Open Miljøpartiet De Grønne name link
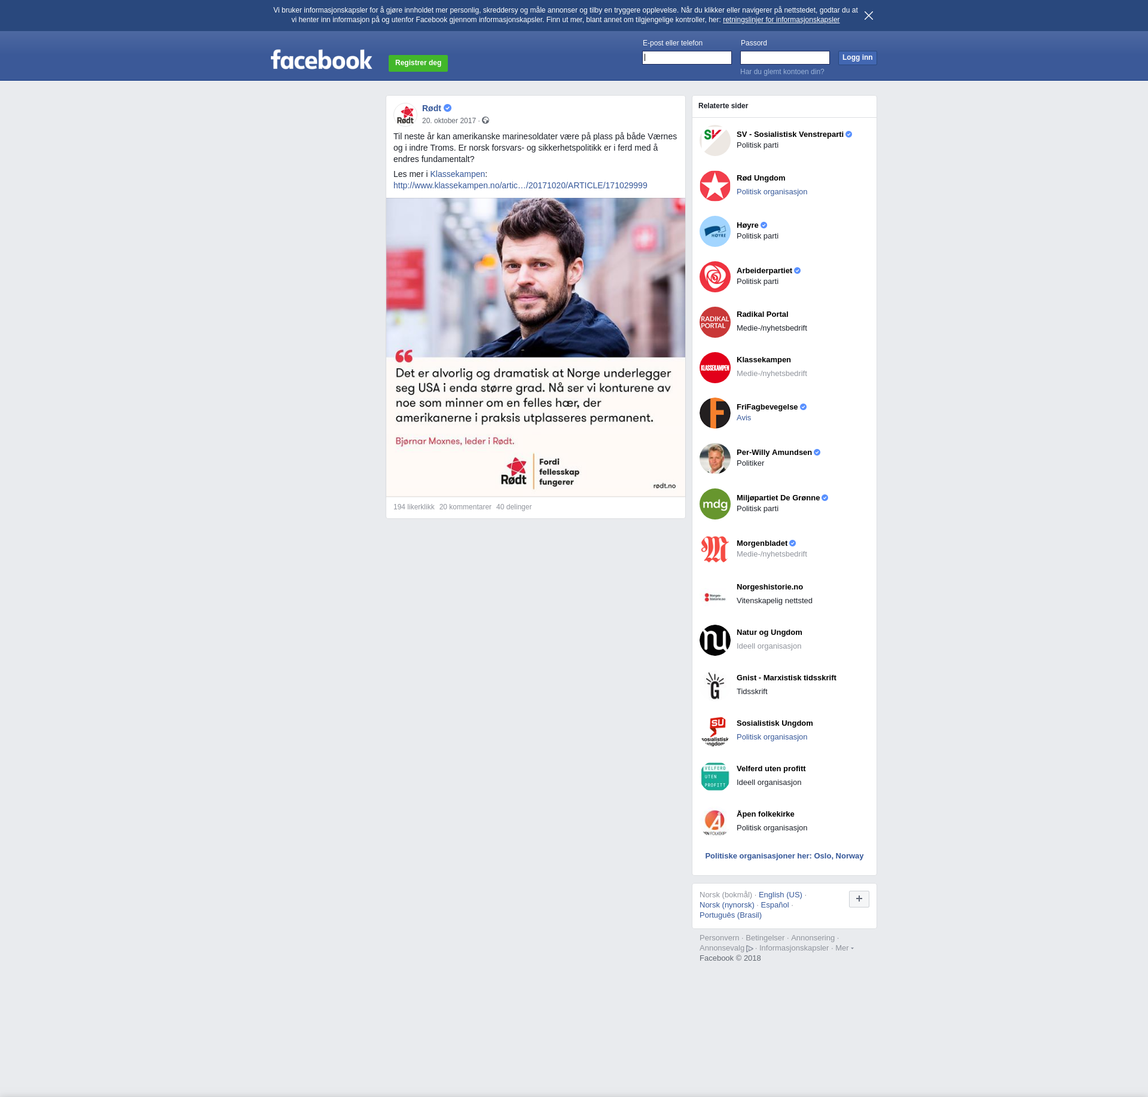Viewport: 1148px width, 1097px height. click(x=778, y=498)
